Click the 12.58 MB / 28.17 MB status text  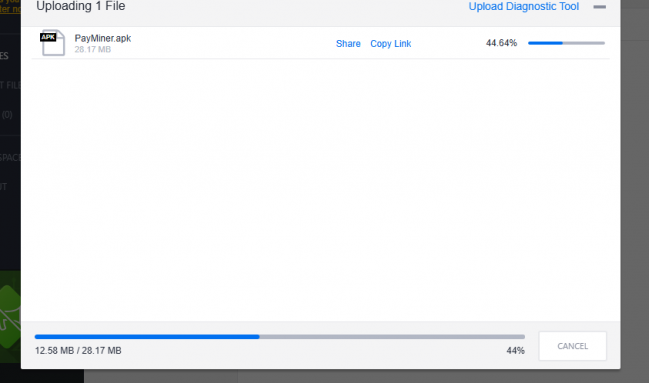pos(78,351)
